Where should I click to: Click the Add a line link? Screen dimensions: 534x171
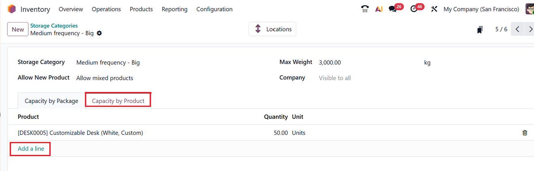click(31, 149)
